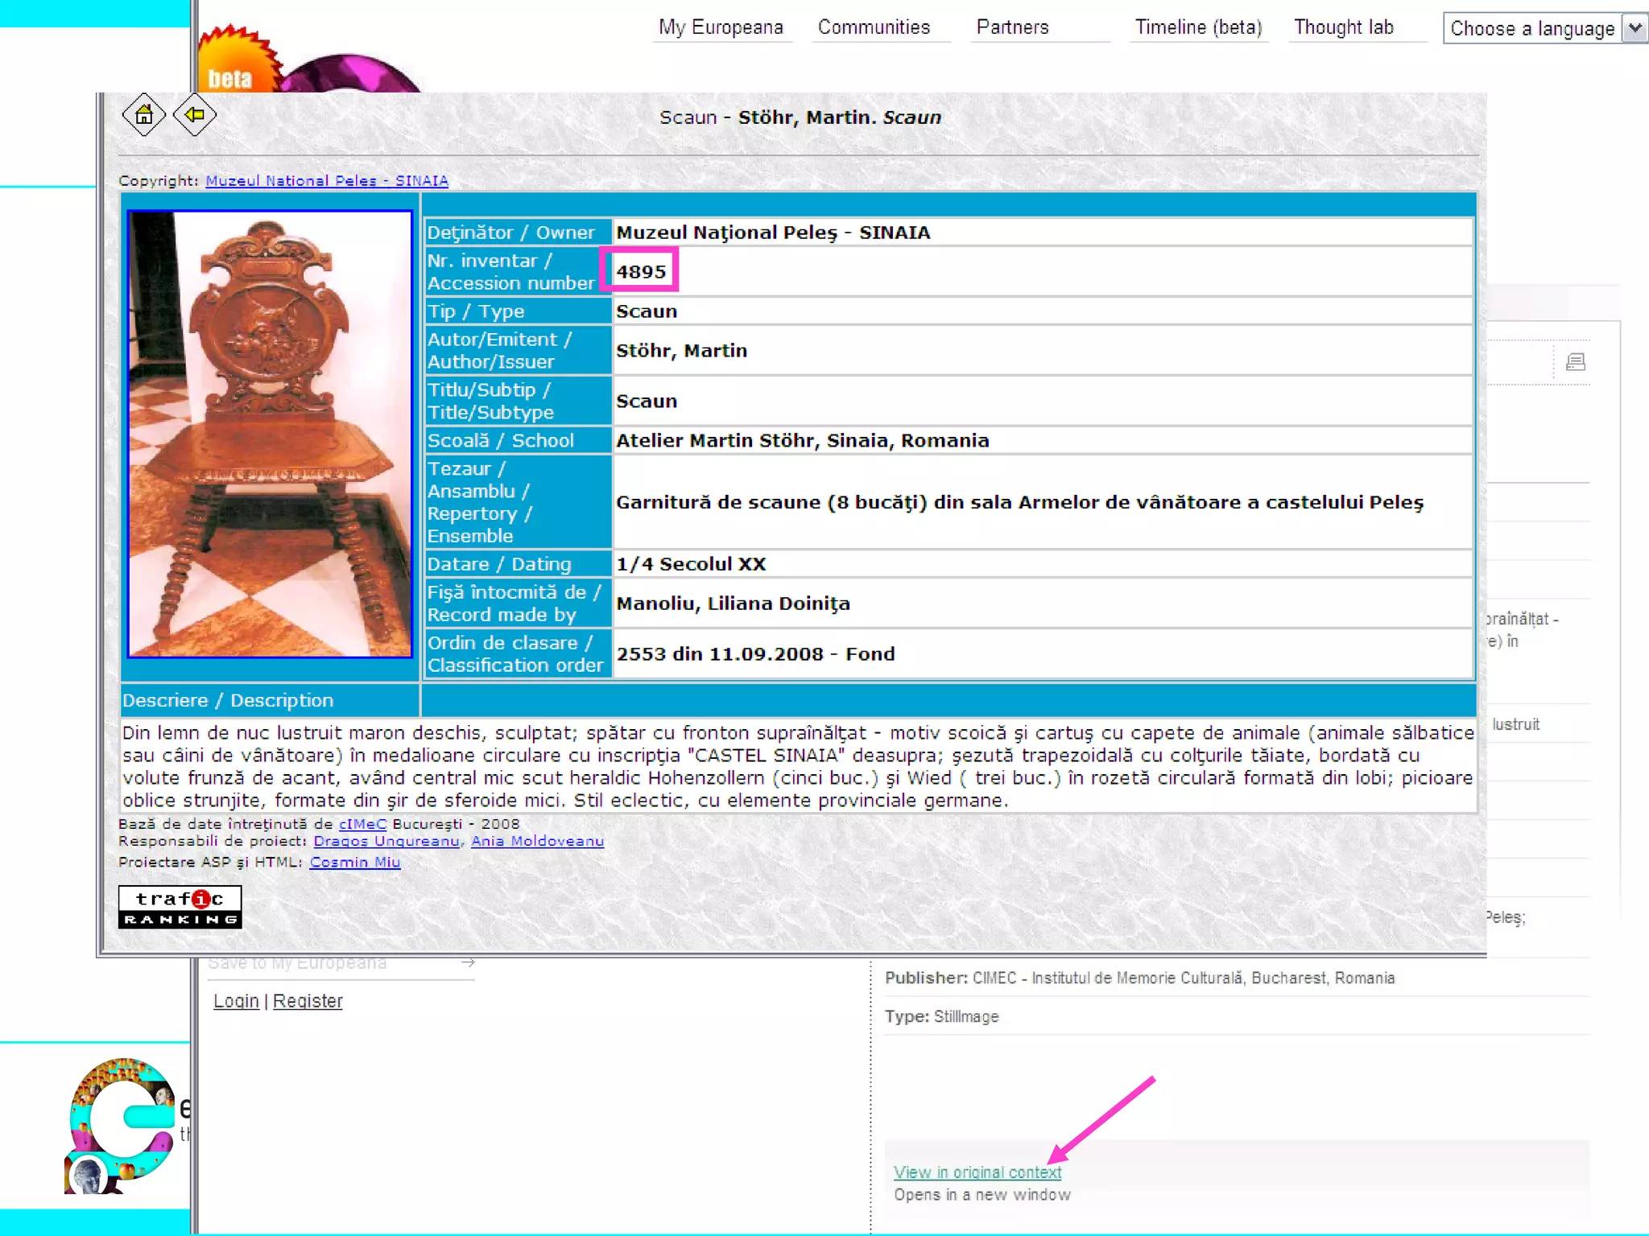Click the language dropdown arrow button
This screenshot has width=1649, height=1236.
point(1635,29)
